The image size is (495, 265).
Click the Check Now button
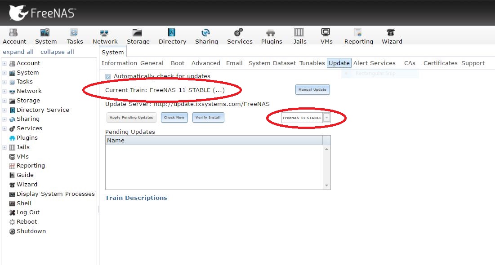pyautogui.click(x=174, y=117)
